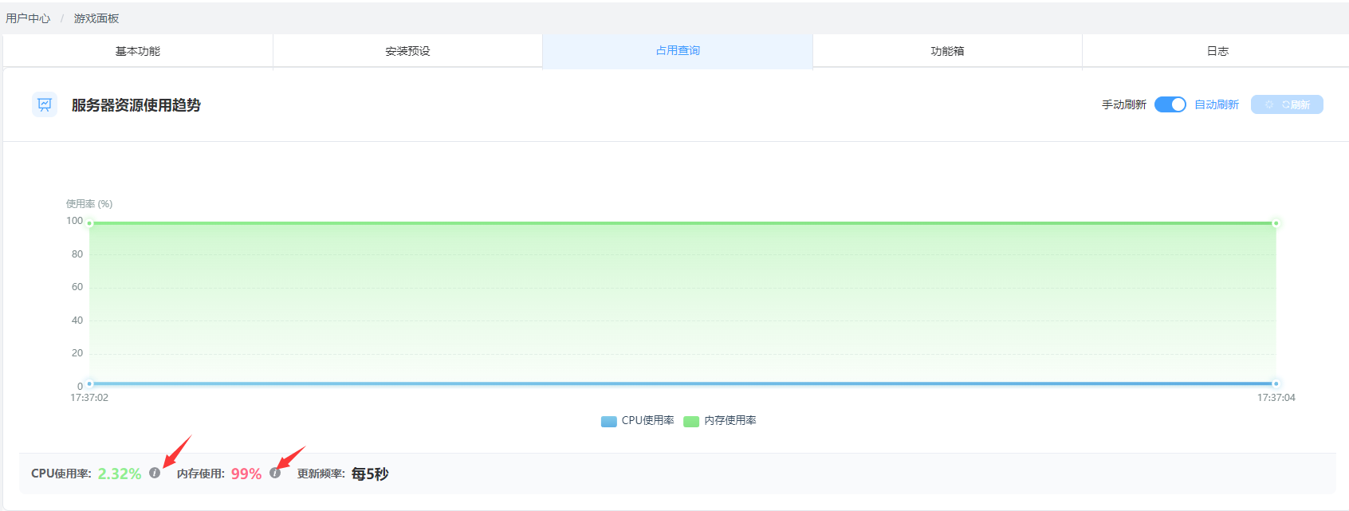Image resolution: width=1349 pixels, height=511 pixels.
Task: Click the green 内存使用率 legend swatch
Action: [x=691, y=421]
